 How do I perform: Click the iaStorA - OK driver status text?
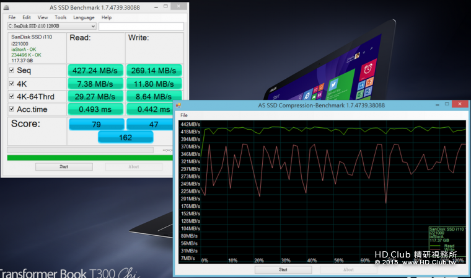pos(24,50)
